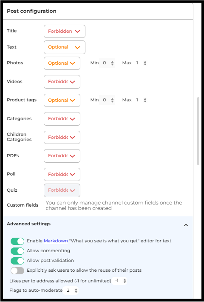Toggle Allow post validation off
Image resolution: width=204 pixels, height=302 pixels.
click(x=17, y=261)
